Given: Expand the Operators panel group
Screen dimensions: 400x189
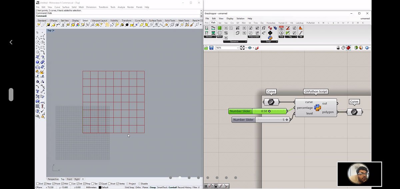Looking at the screenshot, I should [246, 42].
